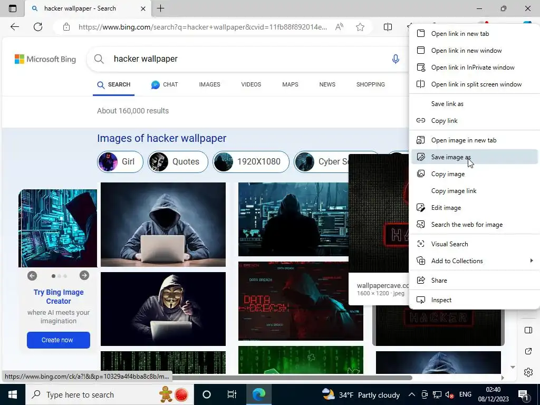The width and height of the screenshot is (540, 405).
Task: Open Windows Start menu
Action: 13,394
